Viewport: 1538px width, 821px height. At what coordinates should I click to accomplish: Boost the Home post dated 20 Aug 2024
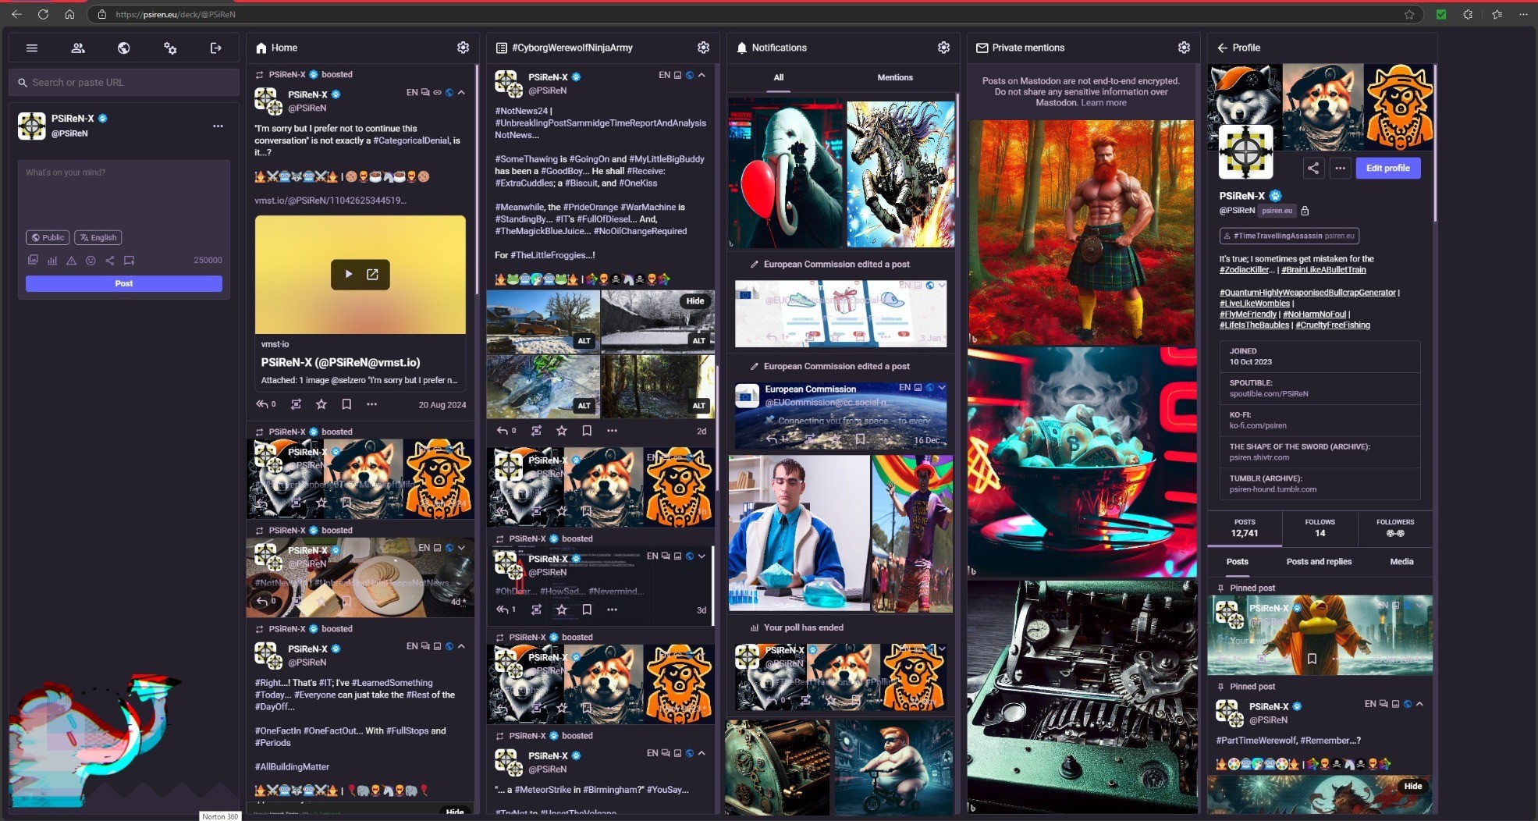pos(296,404)
